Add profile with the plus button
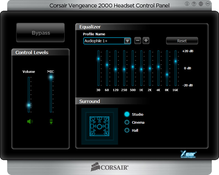The height and width of the screenshot is (175, 219). [146, 41]
